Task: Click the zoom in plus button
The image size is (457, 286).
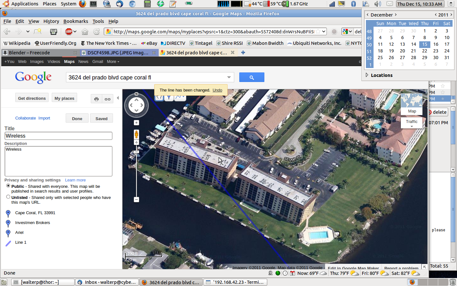Action: (x=136, y=142)
